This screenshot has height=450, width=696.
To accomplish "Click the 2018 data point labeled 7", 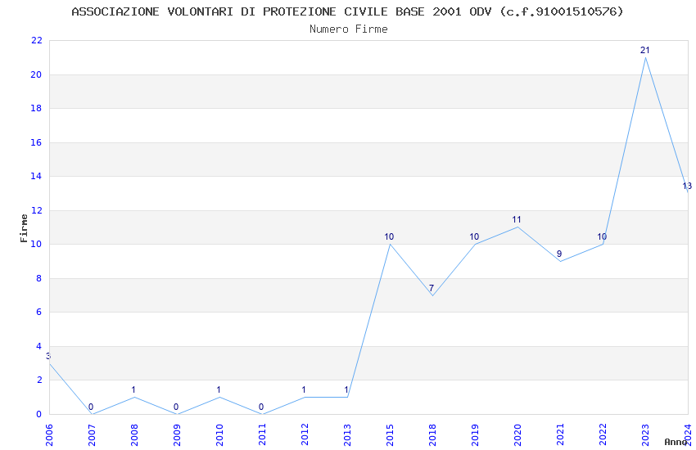I will pos(432,295).
